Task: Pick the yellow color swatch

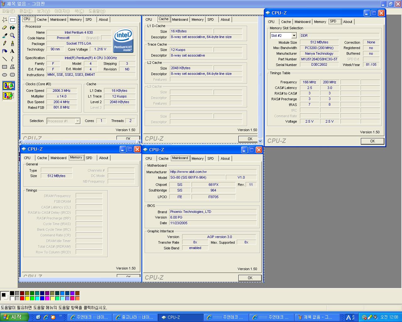Action: [x=27, y=298]
